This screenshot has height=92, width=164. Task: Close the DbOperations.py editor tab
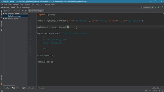click(x=43, y=11)
